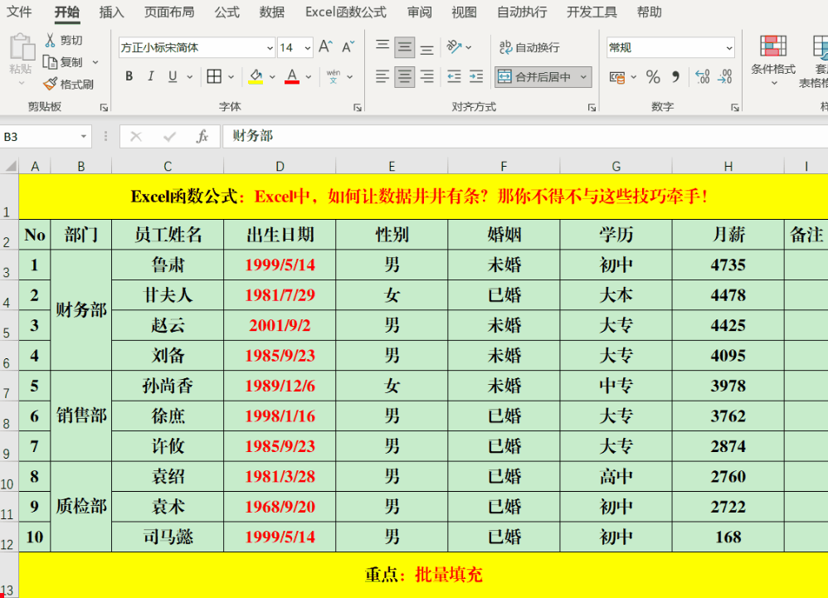The image size is (828, 598).
Task: Open the 文件 (File) tab
Action: click(20, 12)
